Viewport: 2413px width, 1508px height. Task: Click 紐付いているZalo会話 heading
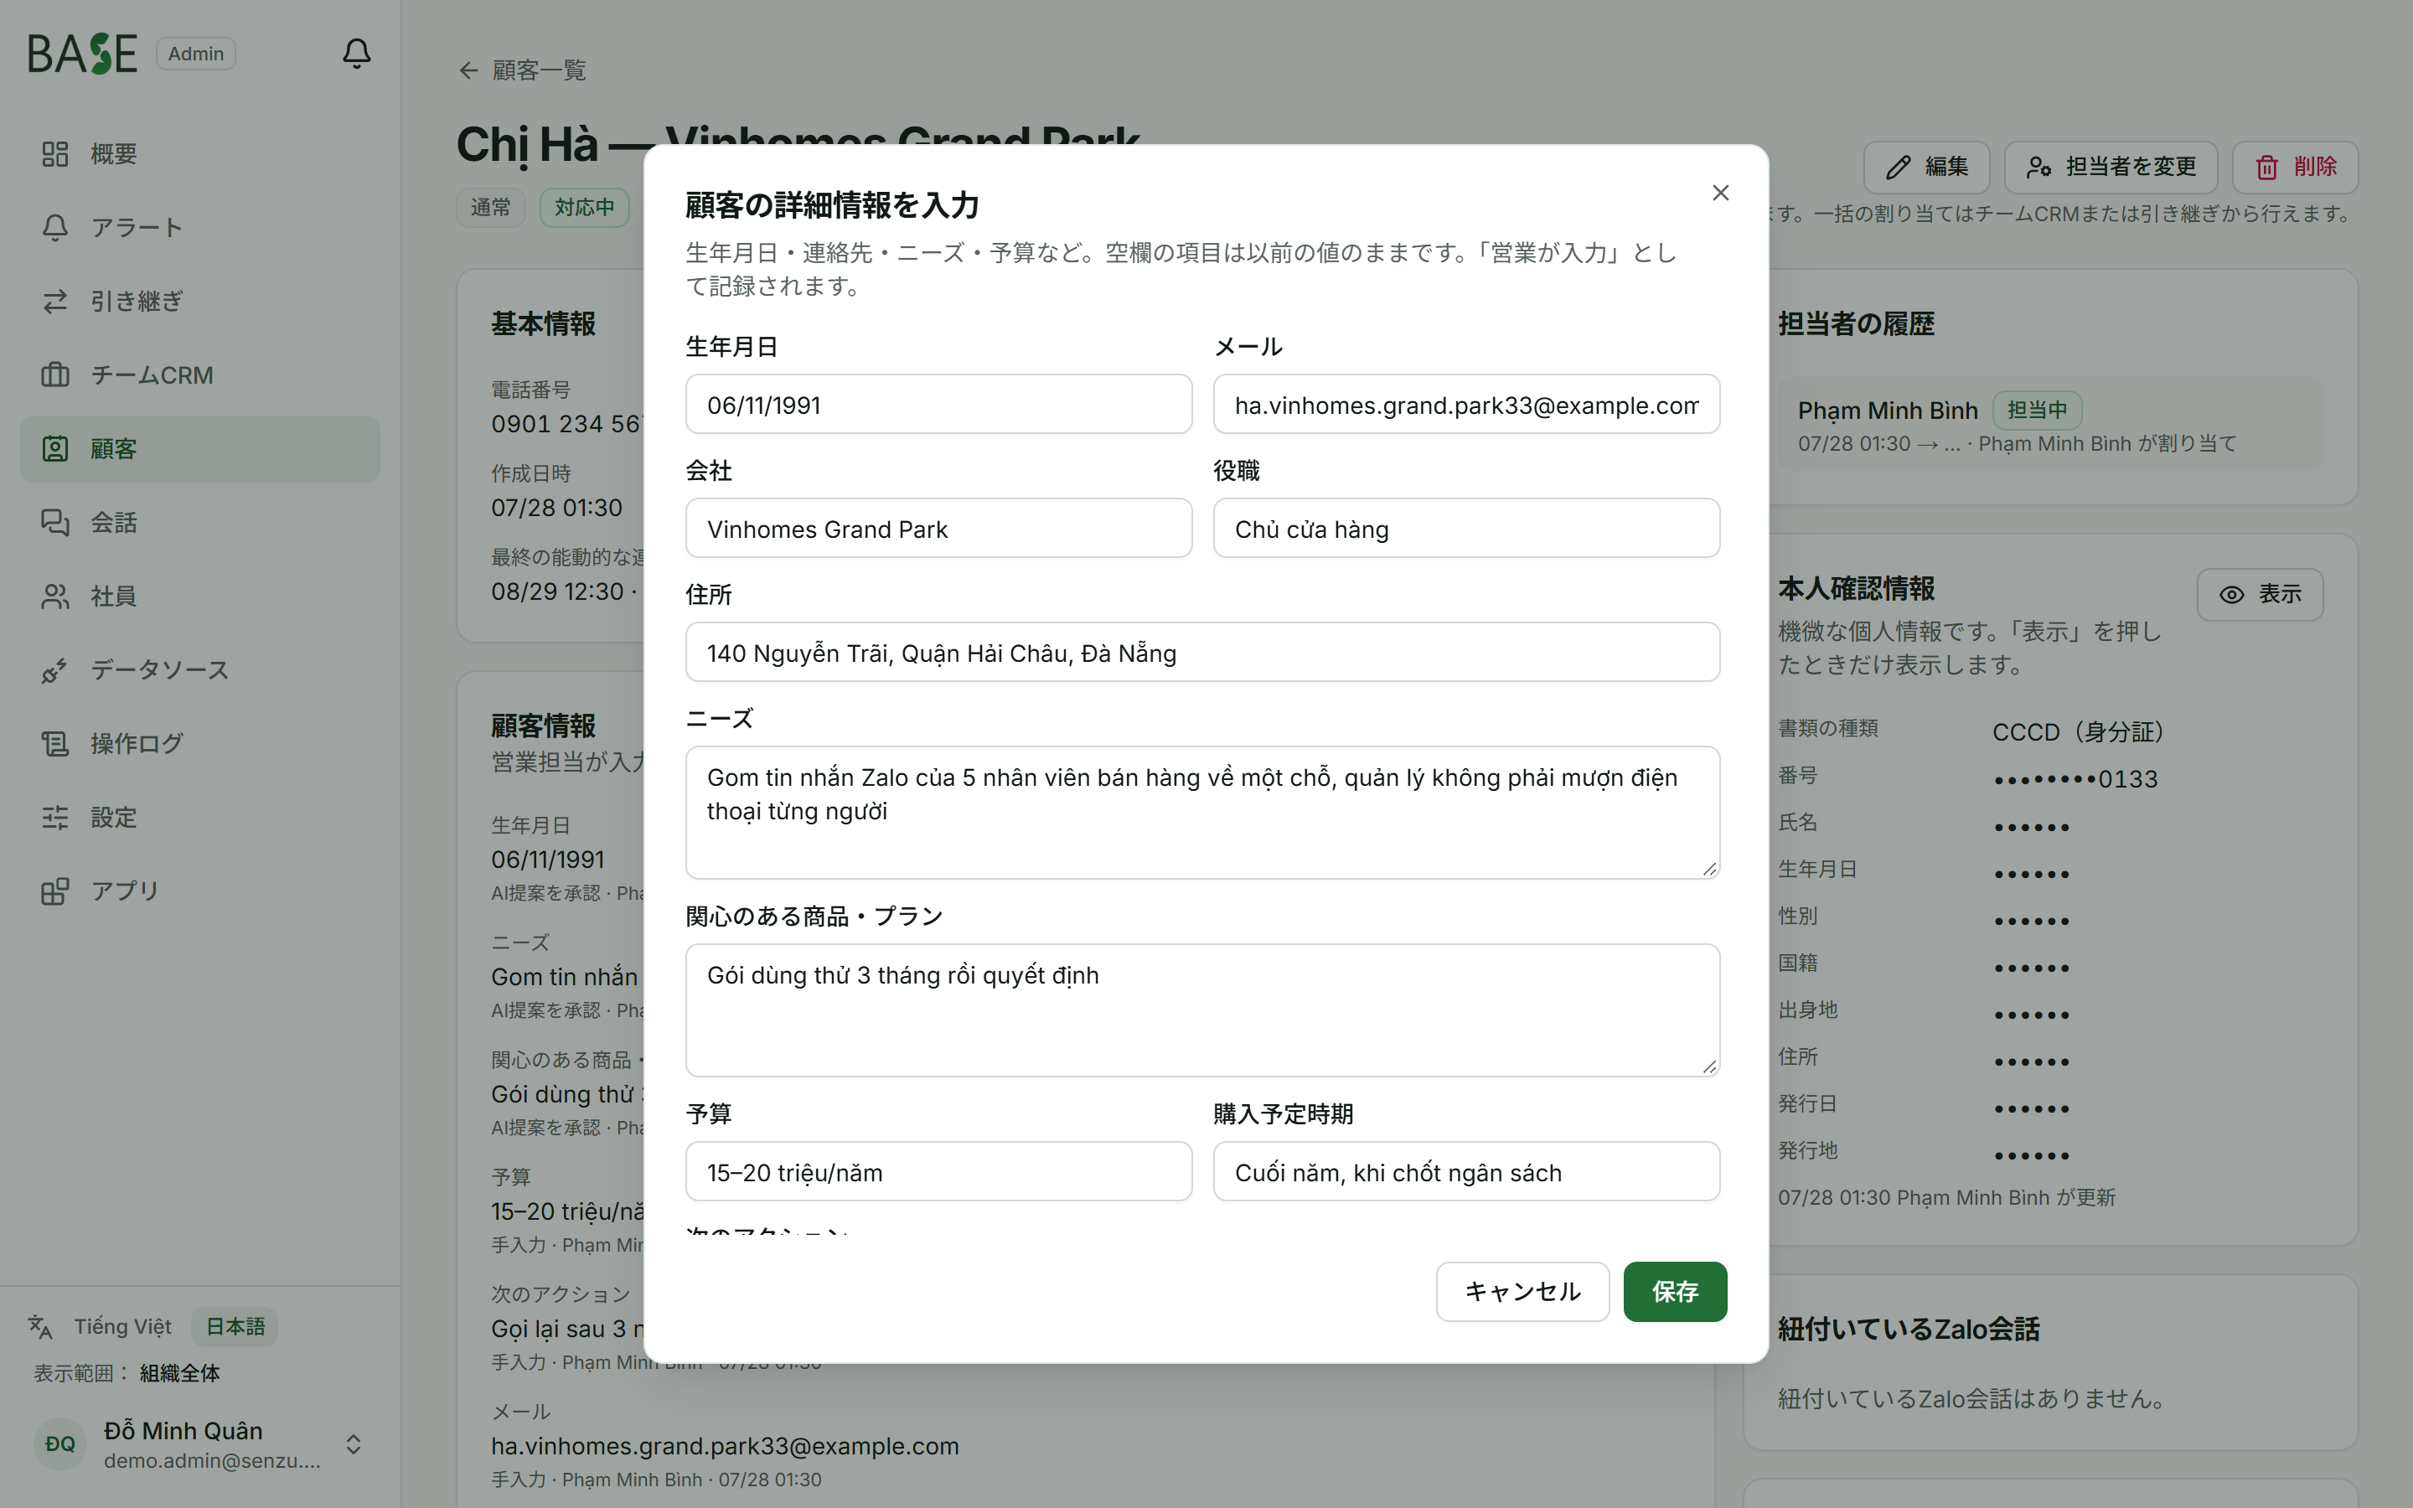[1909, 1330]
